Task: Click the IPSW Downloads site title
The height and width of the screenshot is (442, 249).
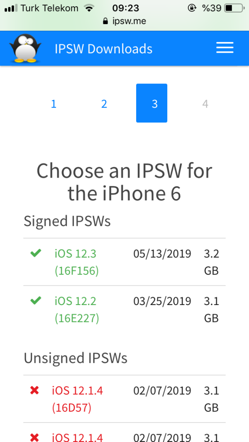Action: 103,49
